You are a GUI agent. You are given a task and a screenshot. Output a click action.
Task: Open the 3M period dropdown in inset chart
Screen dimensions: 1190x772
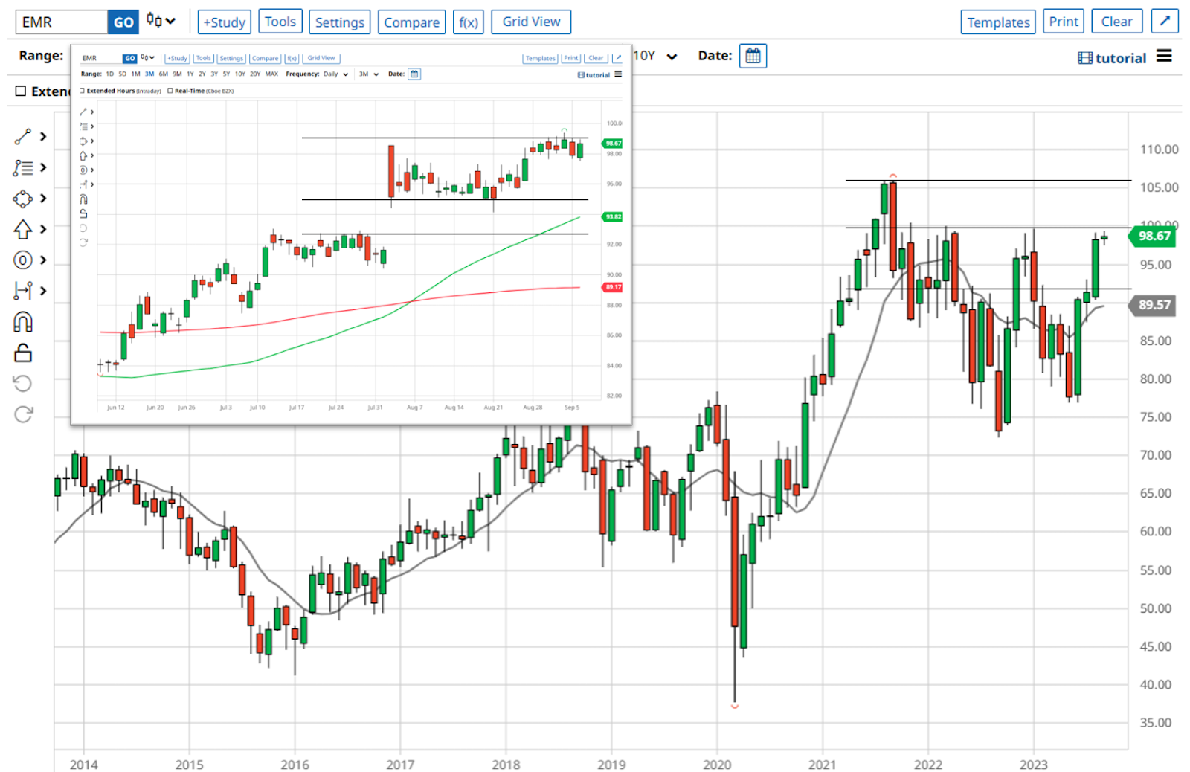[x=369, y=74]
